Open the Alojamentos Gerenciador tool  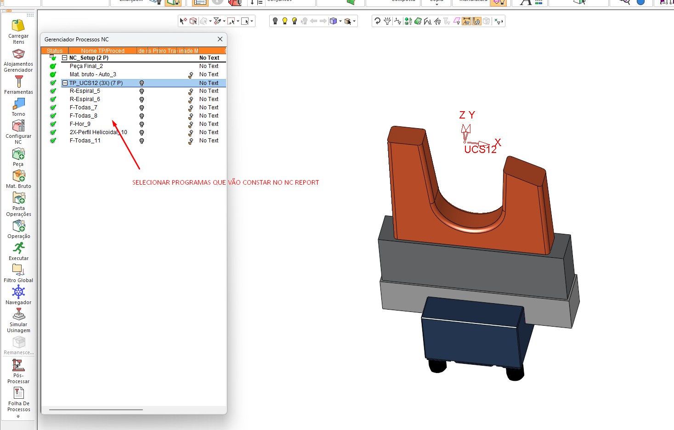18,60
